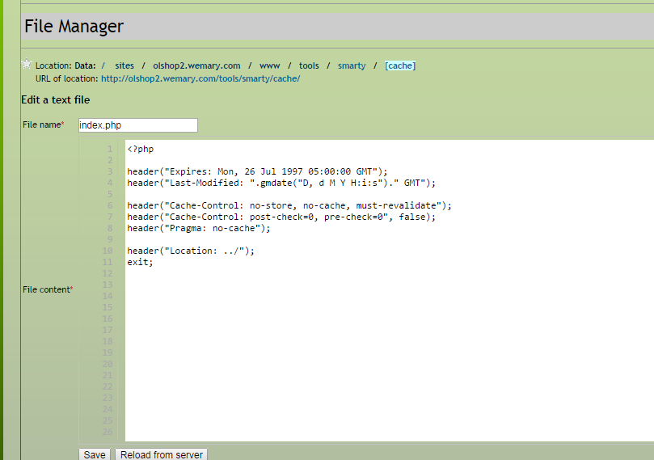This screenshot has width=654, height=460.
Task: Click the post-check Cache-Control code line
Action: click(281, 217)
